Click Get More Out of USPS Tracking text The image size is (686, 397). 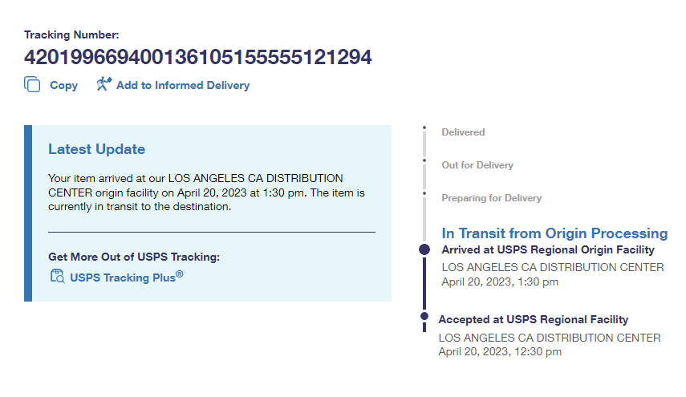point(133,257)
